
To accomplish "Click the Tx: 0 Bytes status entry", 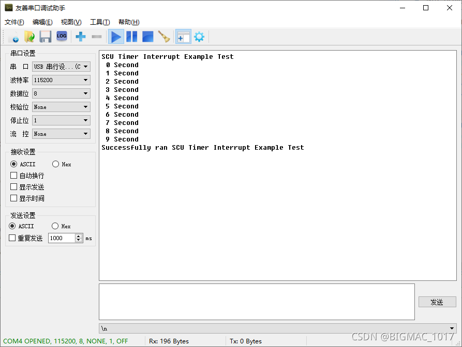I will click(x=246, y=341).
